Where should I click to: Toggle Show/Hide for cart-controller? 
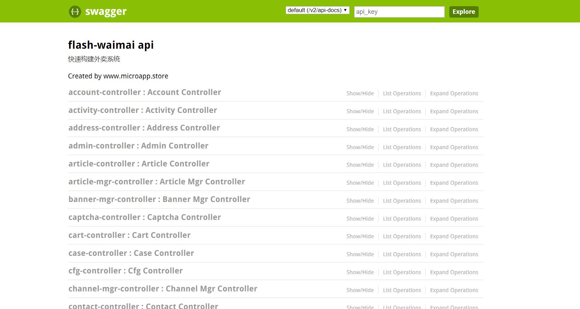pos(360,236)
